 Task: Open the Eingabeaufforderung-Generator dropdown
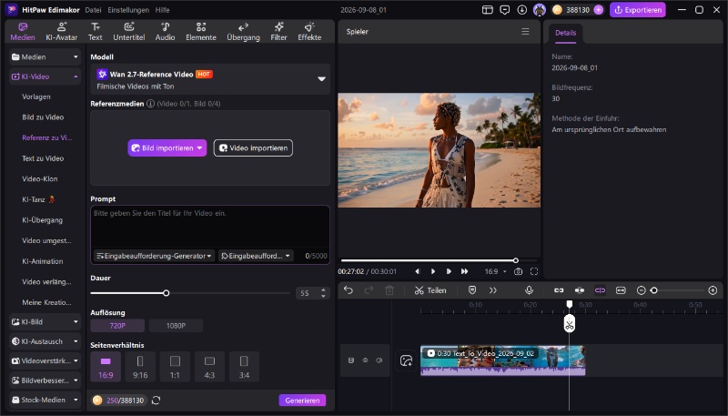pyautogui.click(x=154, y=256)
